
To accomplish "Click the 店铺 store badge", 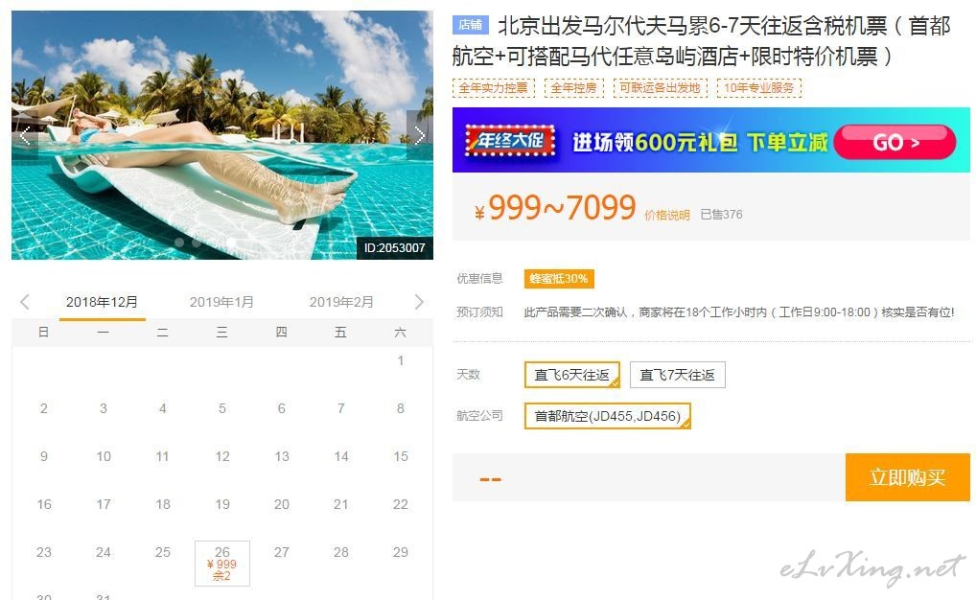I will pyautogui.click(x=471, y=25).
